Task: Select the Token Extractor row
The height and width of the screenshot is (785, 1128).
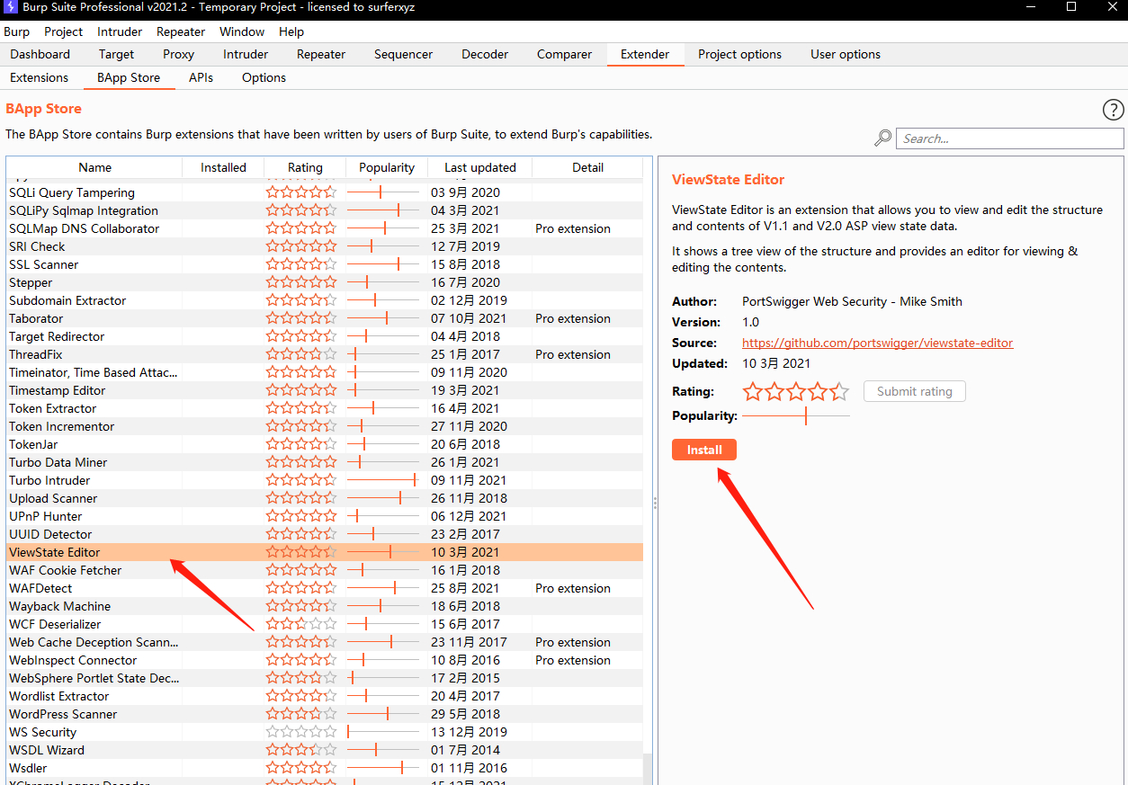Action: tap(325, 408)
